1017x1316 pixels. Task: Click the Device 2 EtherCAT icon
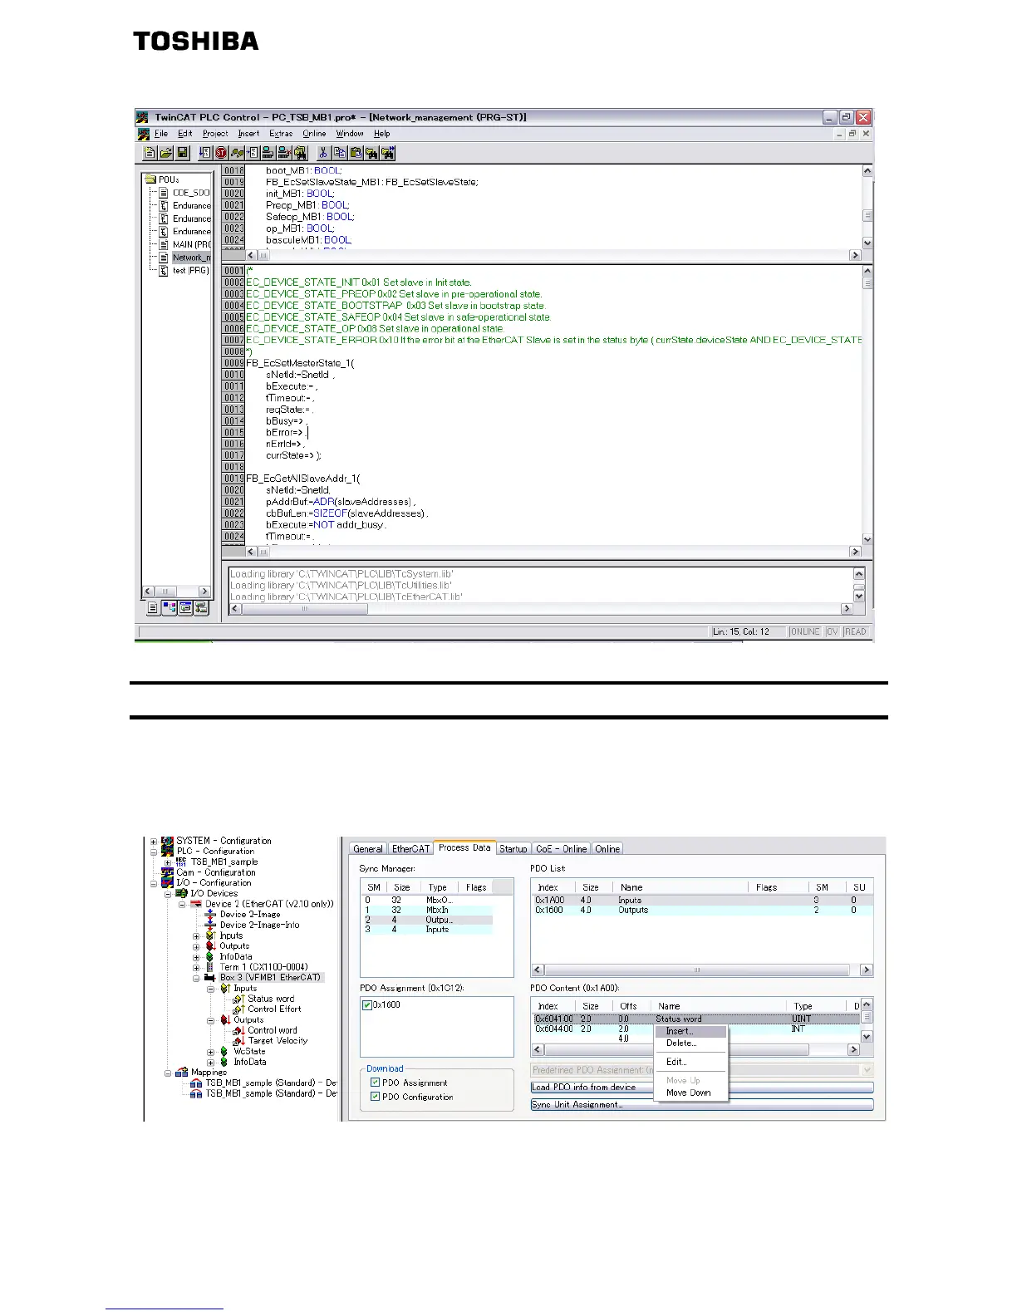point(197,904)
